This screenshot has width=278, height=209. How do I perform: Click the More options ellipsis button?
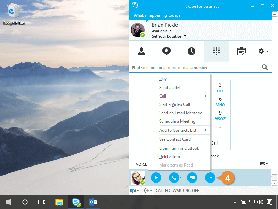coord(210,178)
